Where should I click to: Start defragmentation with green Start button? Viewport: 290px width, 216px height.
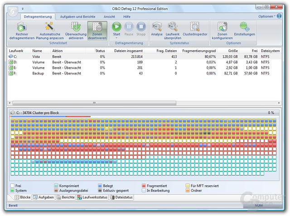coord(116,27)
